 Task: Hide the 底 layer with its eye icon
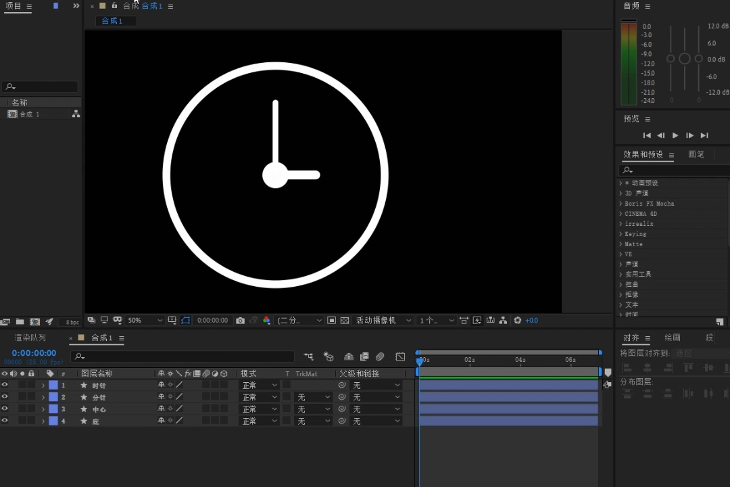click(5, 420)
